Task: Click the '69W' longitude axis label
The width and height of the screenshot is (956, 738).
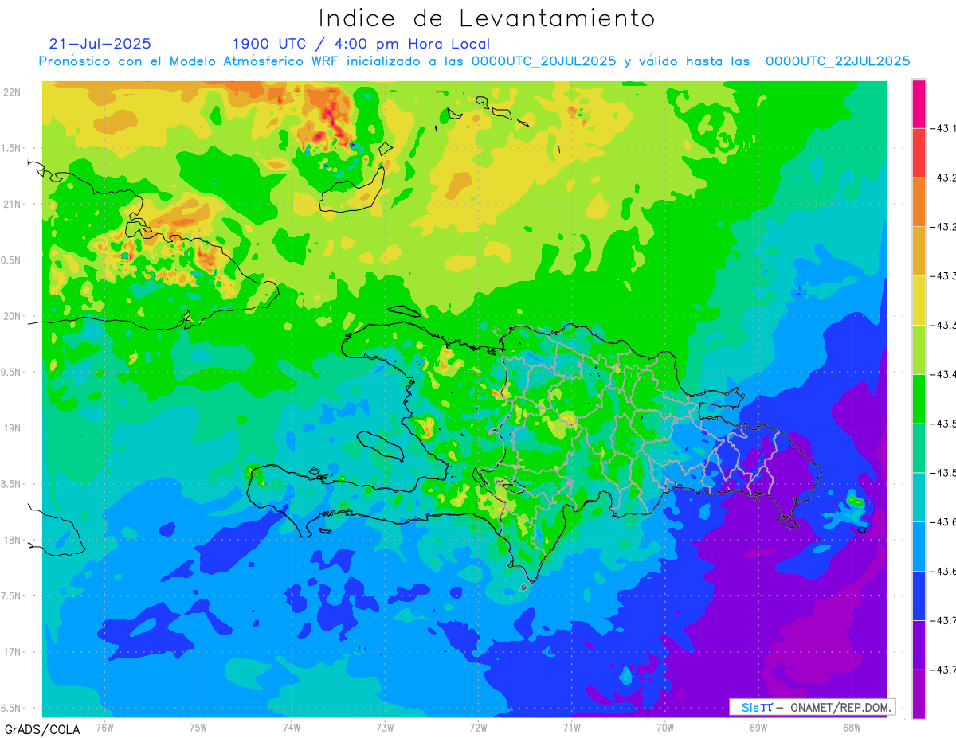Action: click(x=758, y=728)
